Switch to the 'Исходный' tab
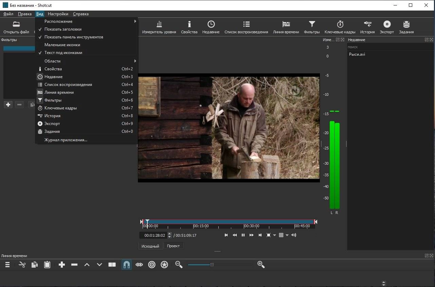 coord(150,246)
